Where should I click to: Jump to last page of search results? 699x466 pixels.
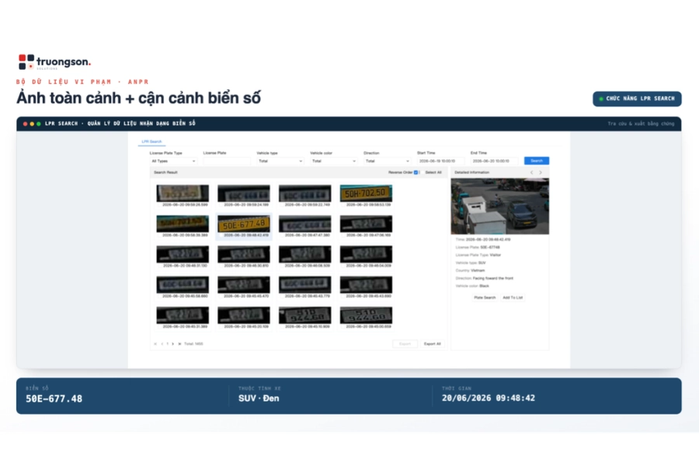coord(179,344)
